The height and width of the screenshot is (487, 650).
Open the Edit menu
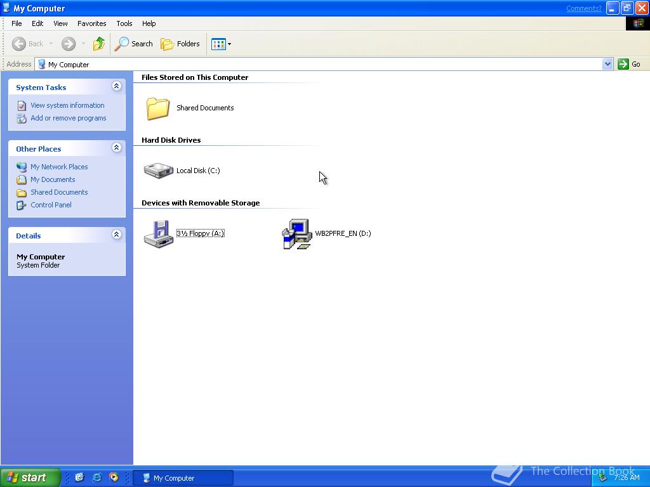(x=37, y=23)
